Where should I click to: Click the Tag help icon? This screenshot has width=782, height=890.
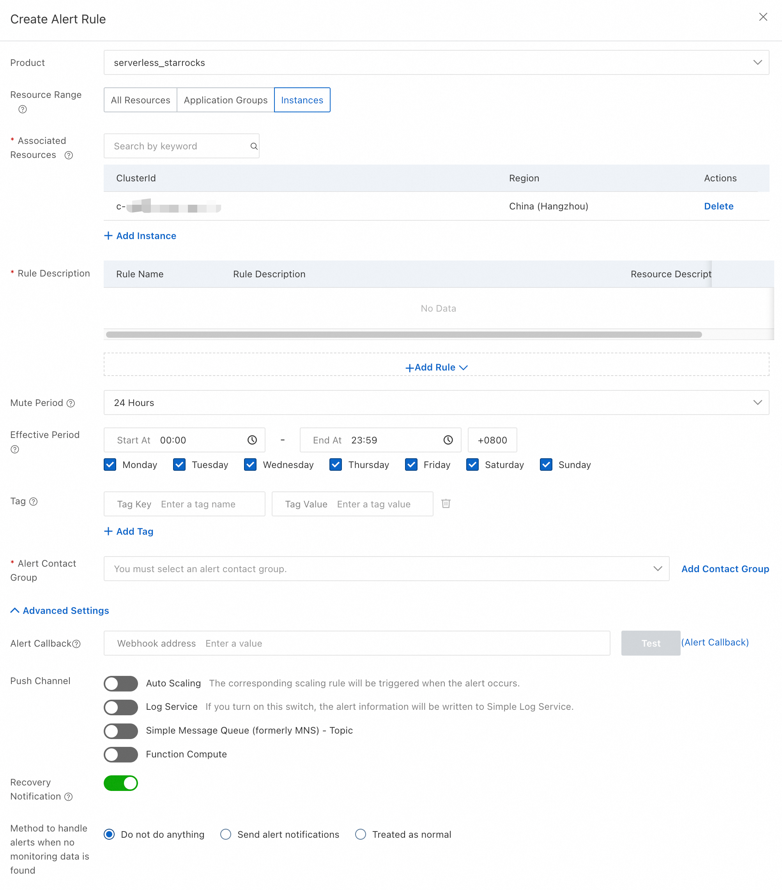[x=34, y=502]
